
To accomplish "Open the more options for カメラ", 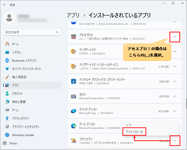I will (x=175, y=96).
